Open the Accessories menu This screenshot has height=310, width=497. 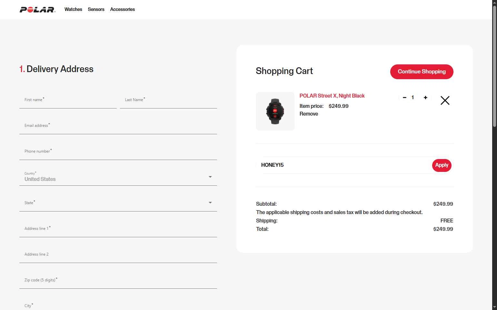click(123, 9)
